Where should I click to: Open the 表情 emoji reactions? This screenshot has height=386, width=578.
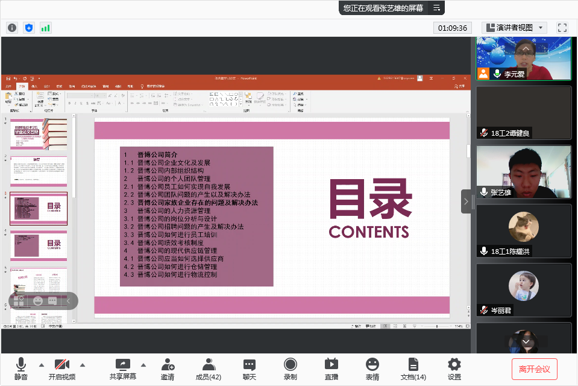click(x=372, y=369)
